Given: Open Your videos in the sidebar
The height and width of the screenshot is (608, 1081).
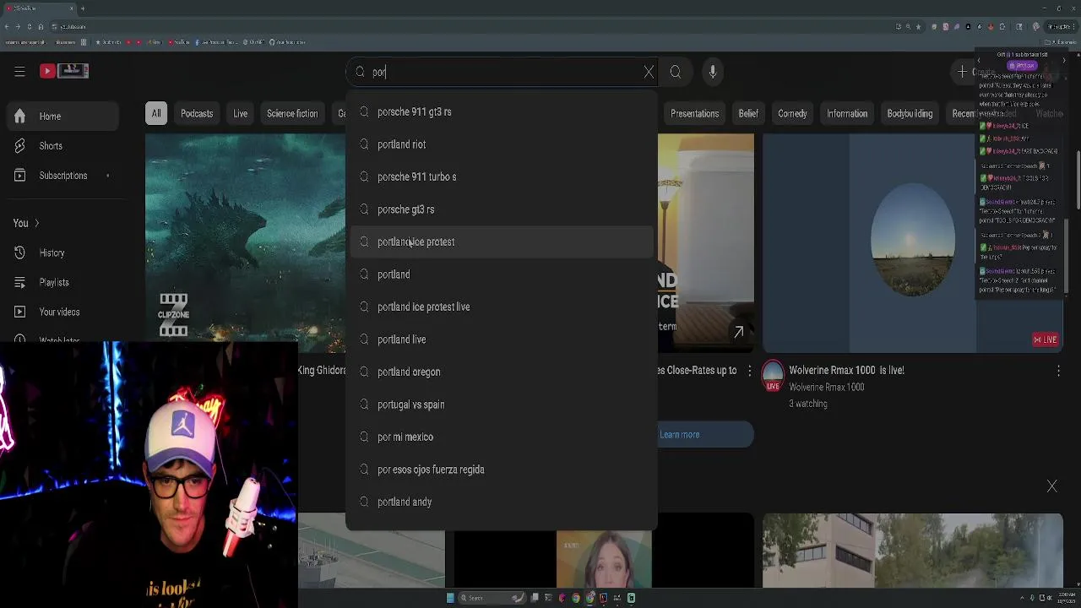Looking at the screenshot, I should (62, 312).
